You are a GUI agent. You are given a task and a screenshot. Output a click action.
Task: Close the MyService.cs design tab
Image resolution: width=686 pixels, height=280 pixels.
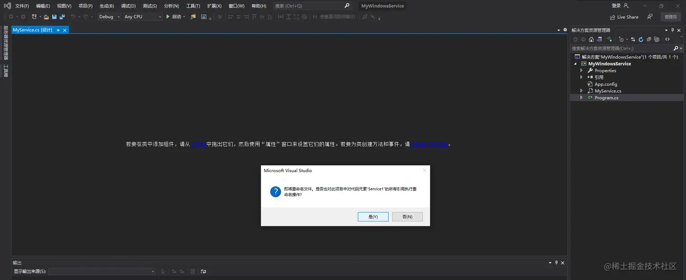(x=65, y=30)
